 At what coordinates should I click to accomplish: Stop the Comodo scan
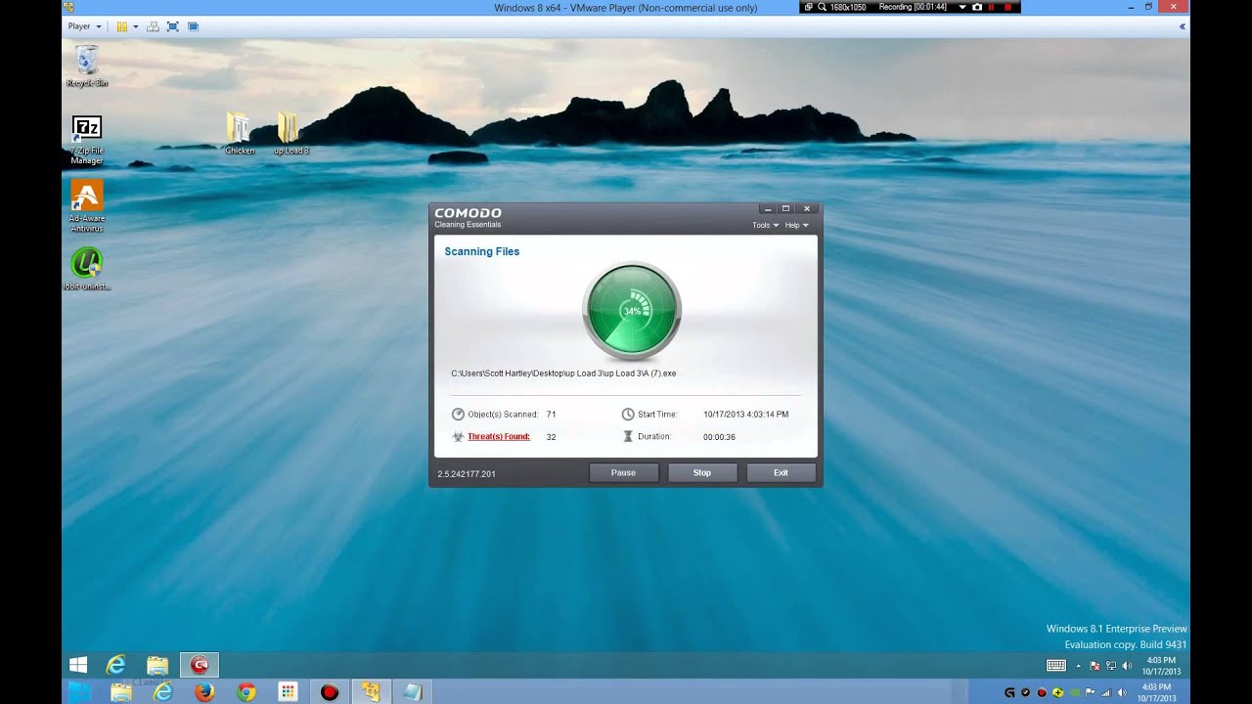[x=702, y=472]
